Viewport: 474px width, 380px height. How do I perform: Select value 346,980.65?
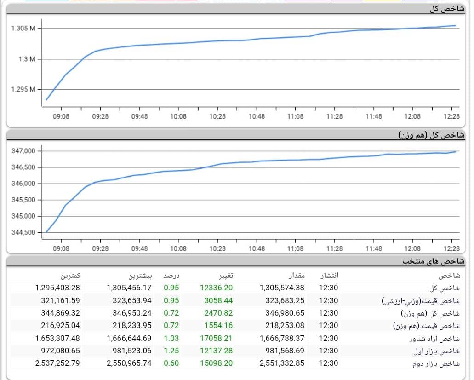point(285,313)
